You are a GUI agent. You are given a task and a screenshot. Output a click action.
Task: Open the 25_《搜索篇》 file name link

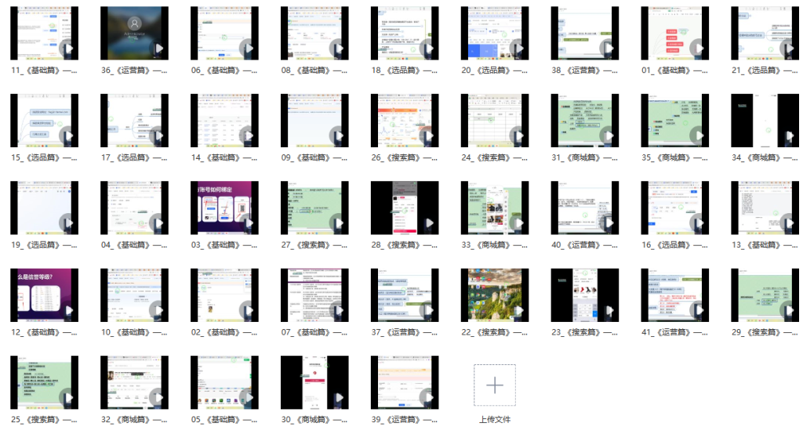44,420
